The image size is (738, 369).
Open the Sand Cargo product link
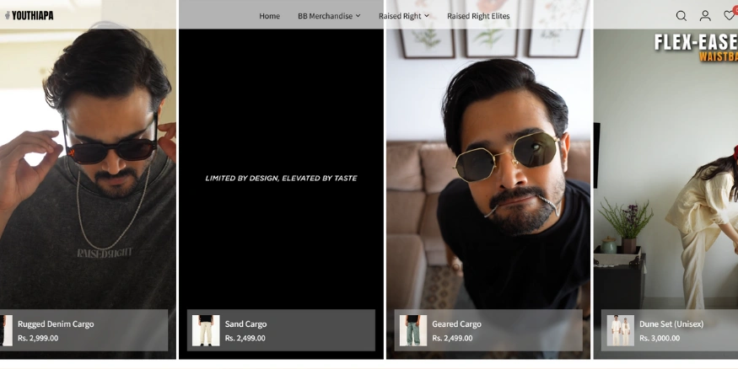point(245,324)
